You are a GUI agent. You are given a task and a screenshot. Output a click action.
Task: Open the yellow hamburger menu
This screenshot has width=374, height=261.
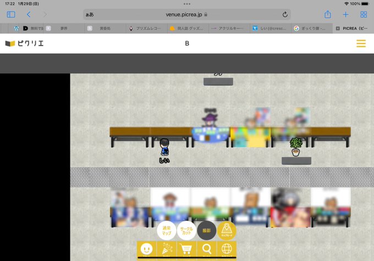(x=361, y=43)
